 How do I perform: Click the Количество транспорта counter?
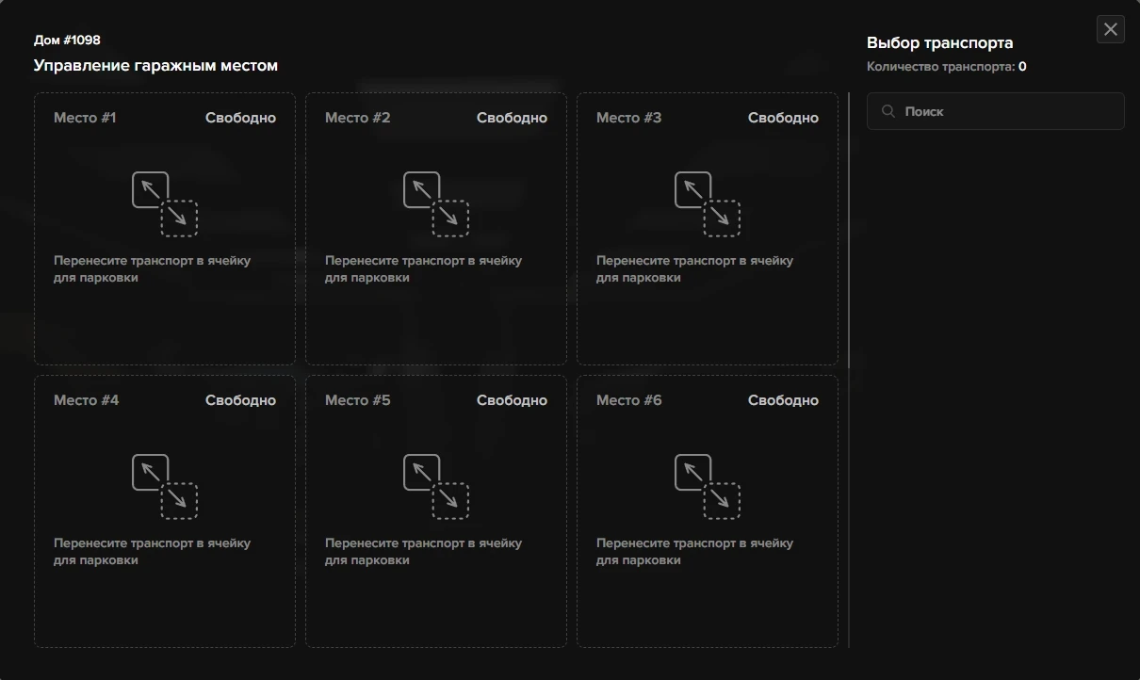(x=946, y=67)
